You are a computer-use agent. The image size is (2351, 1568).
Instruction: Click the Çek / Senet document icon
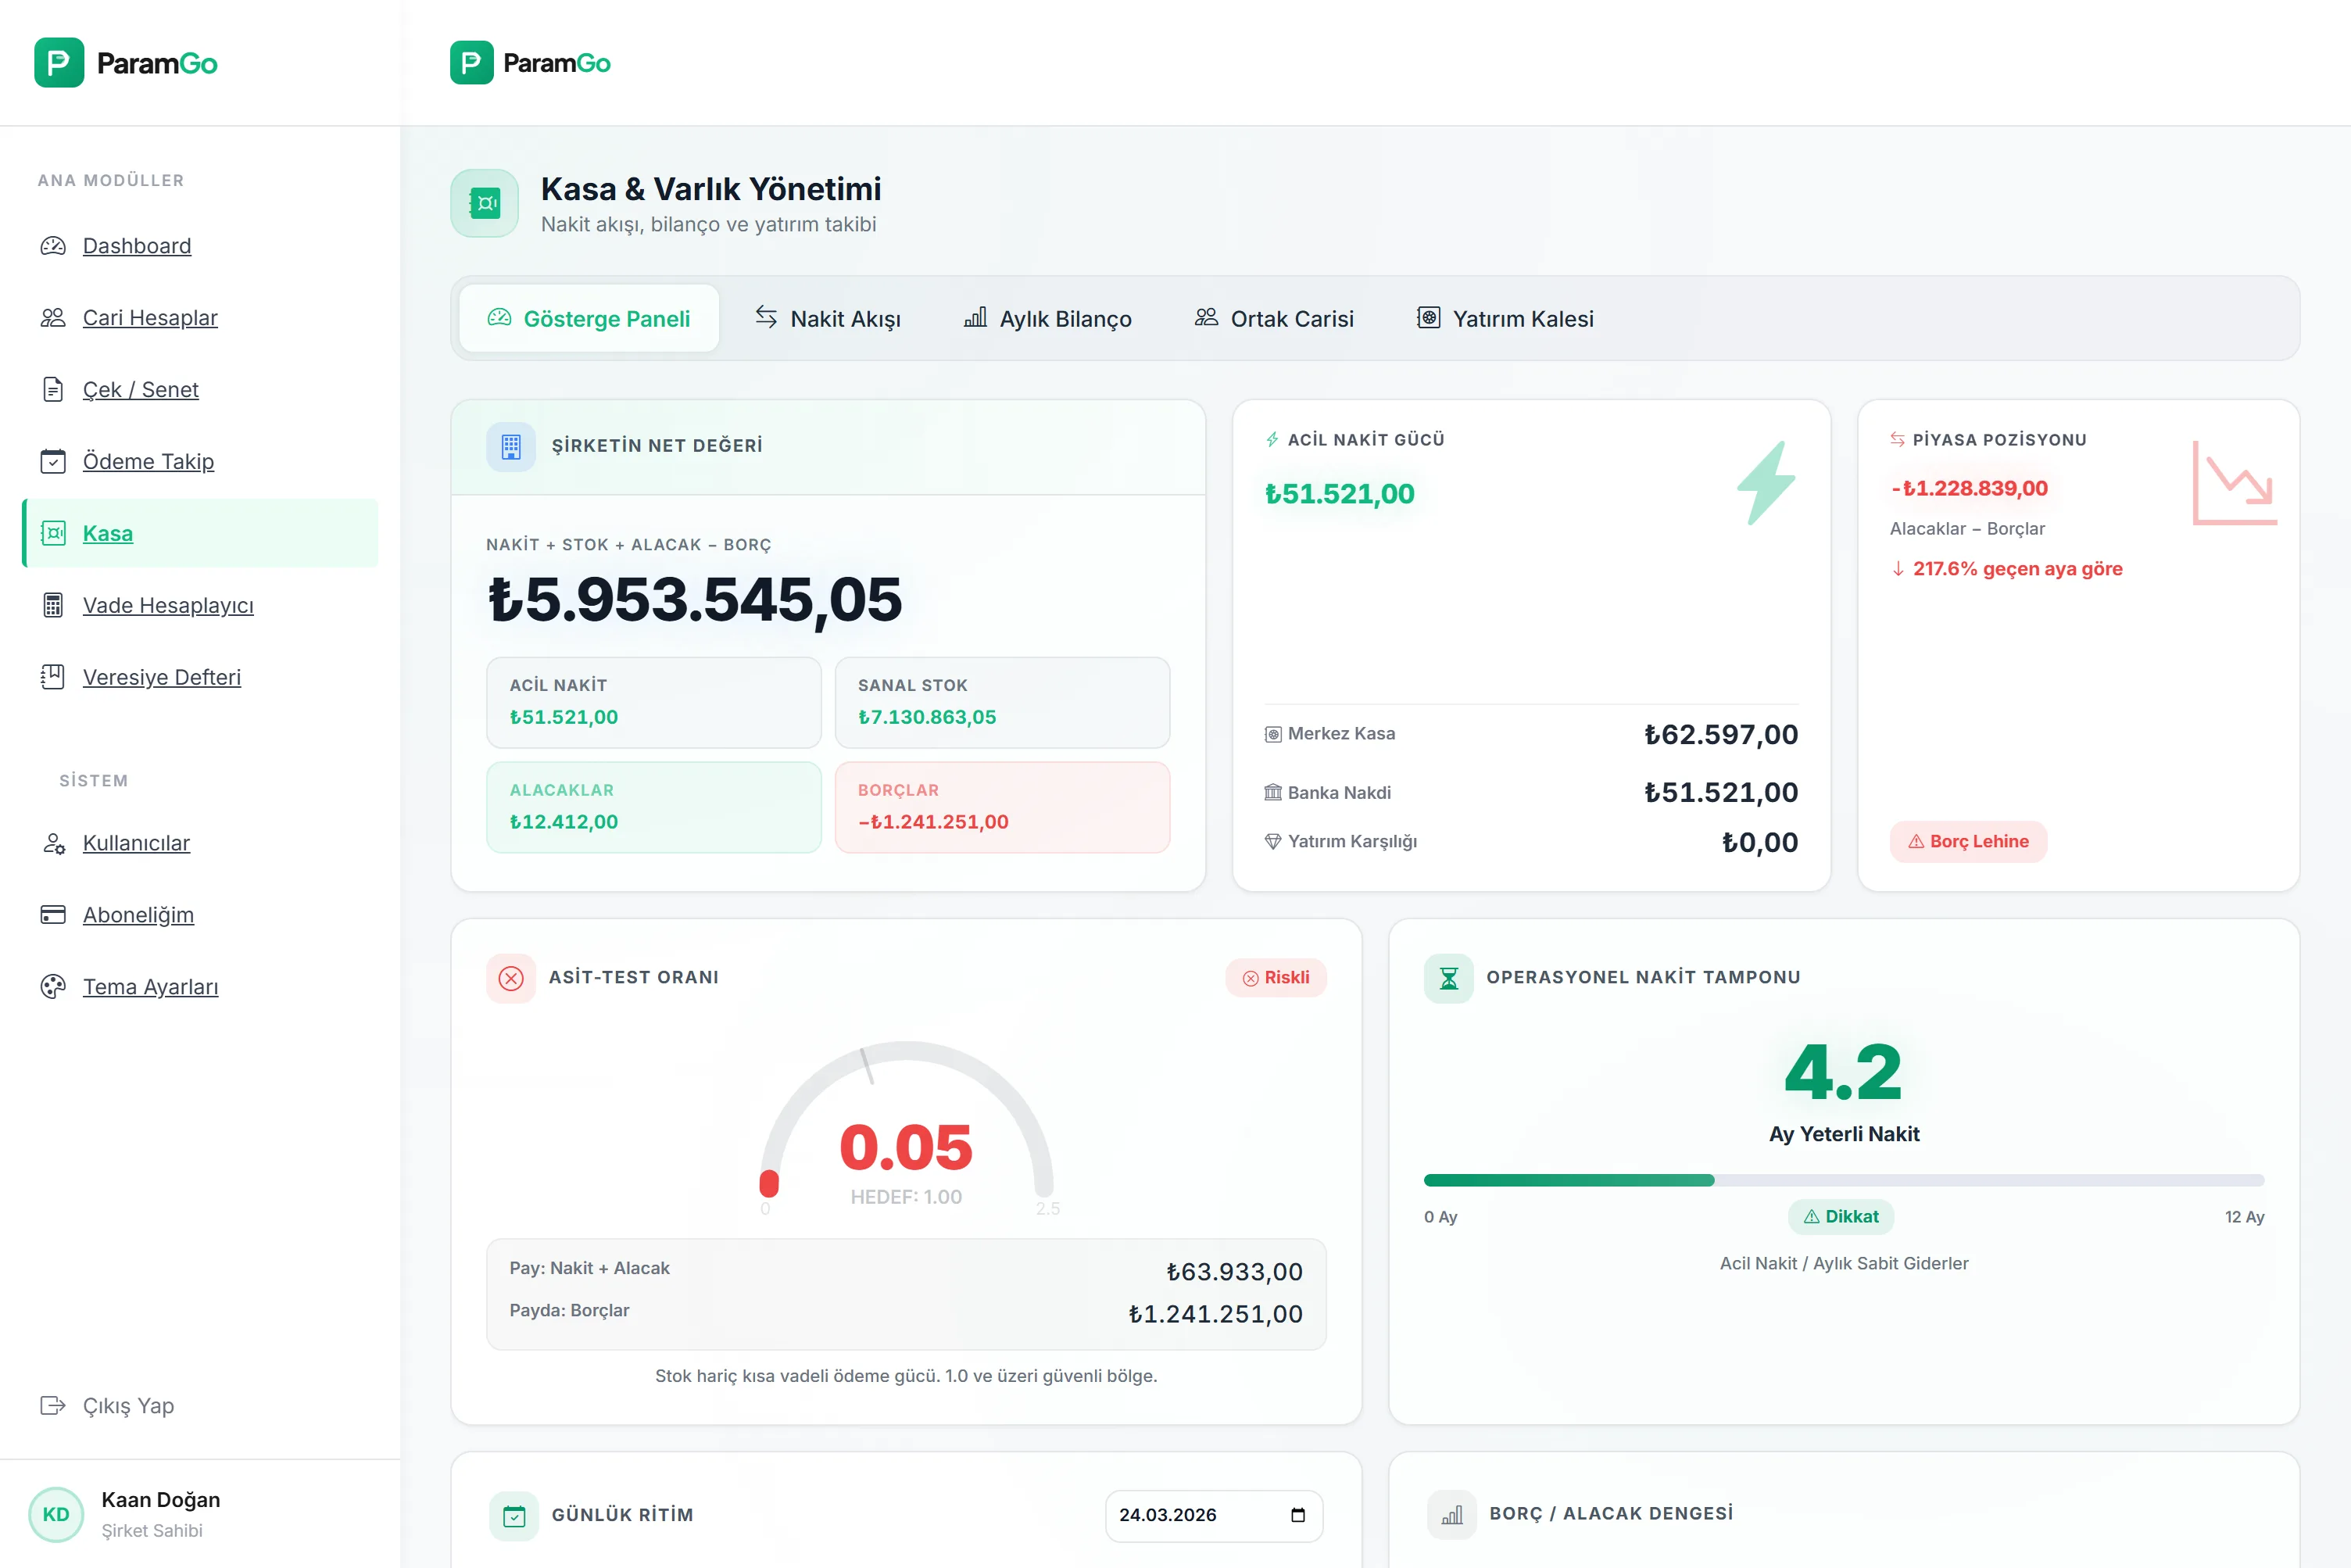(53, 390)
